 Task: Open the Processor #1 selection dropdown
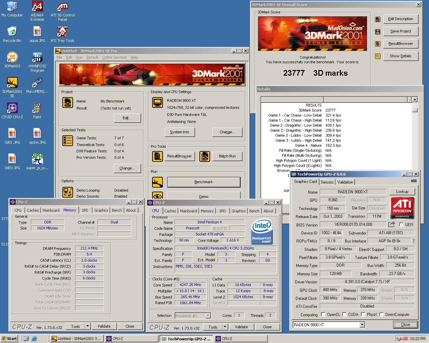(x=208, y=316)
